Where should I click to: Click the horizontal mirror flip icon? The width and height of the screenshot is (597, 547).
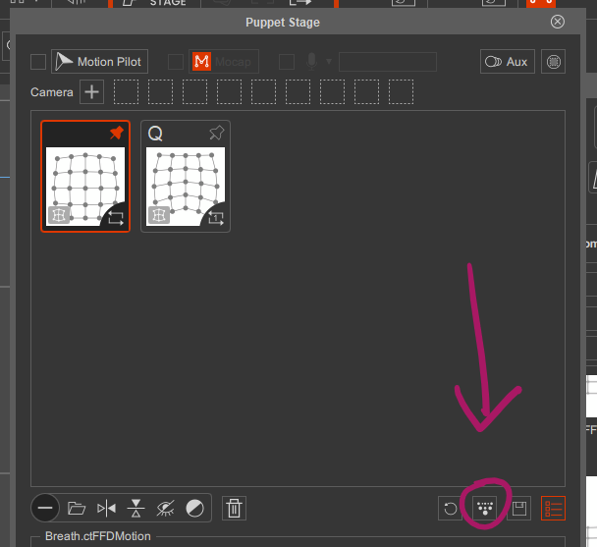click(106, 508)
